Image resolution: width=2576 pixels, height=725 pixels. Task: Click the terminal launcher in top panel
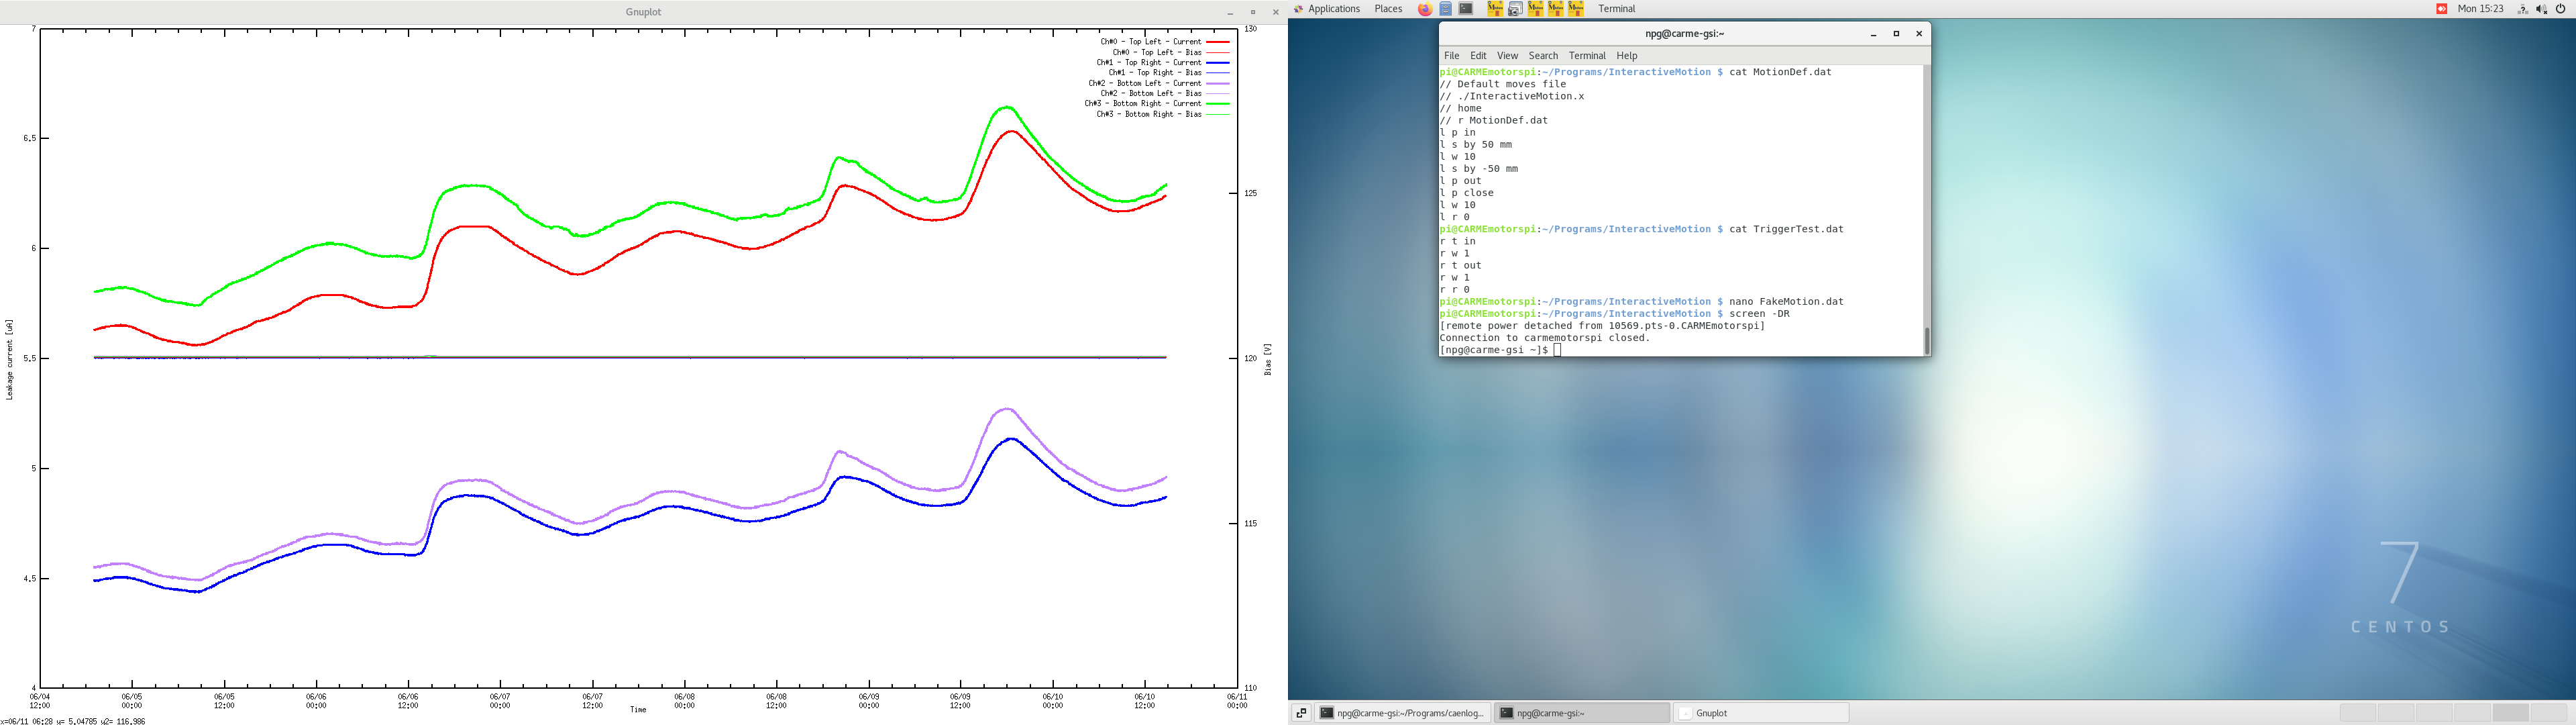(x=1466, y=9)
